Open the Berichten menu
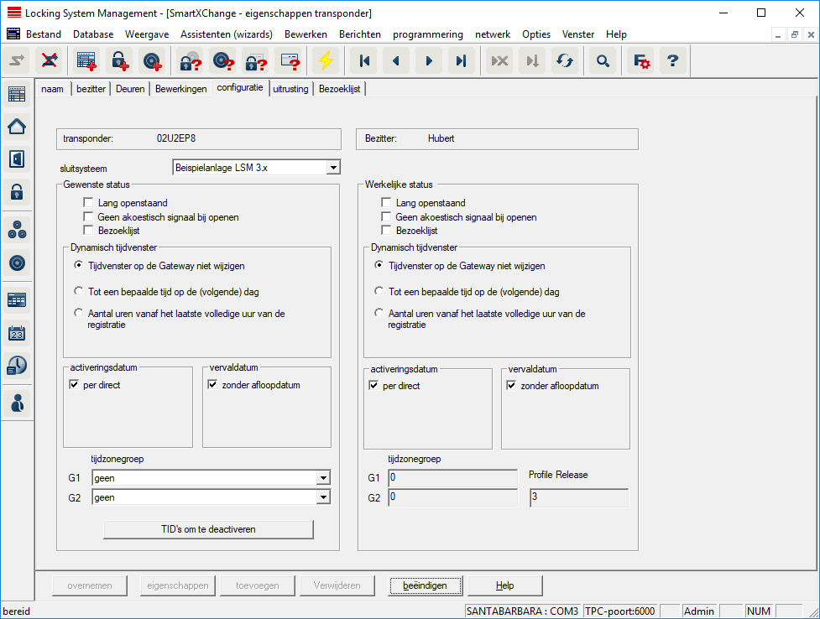820x619 pixels. coord(359,34)
